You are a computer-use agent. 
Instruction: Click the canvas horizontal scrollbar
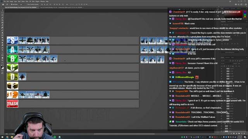point(124,134)
